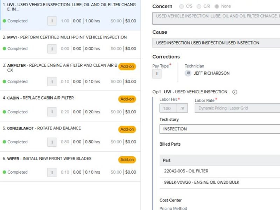Click pay type box on AIRFILTER line
The width and height of the screenshot is (280, 210).
pos(52,82)
